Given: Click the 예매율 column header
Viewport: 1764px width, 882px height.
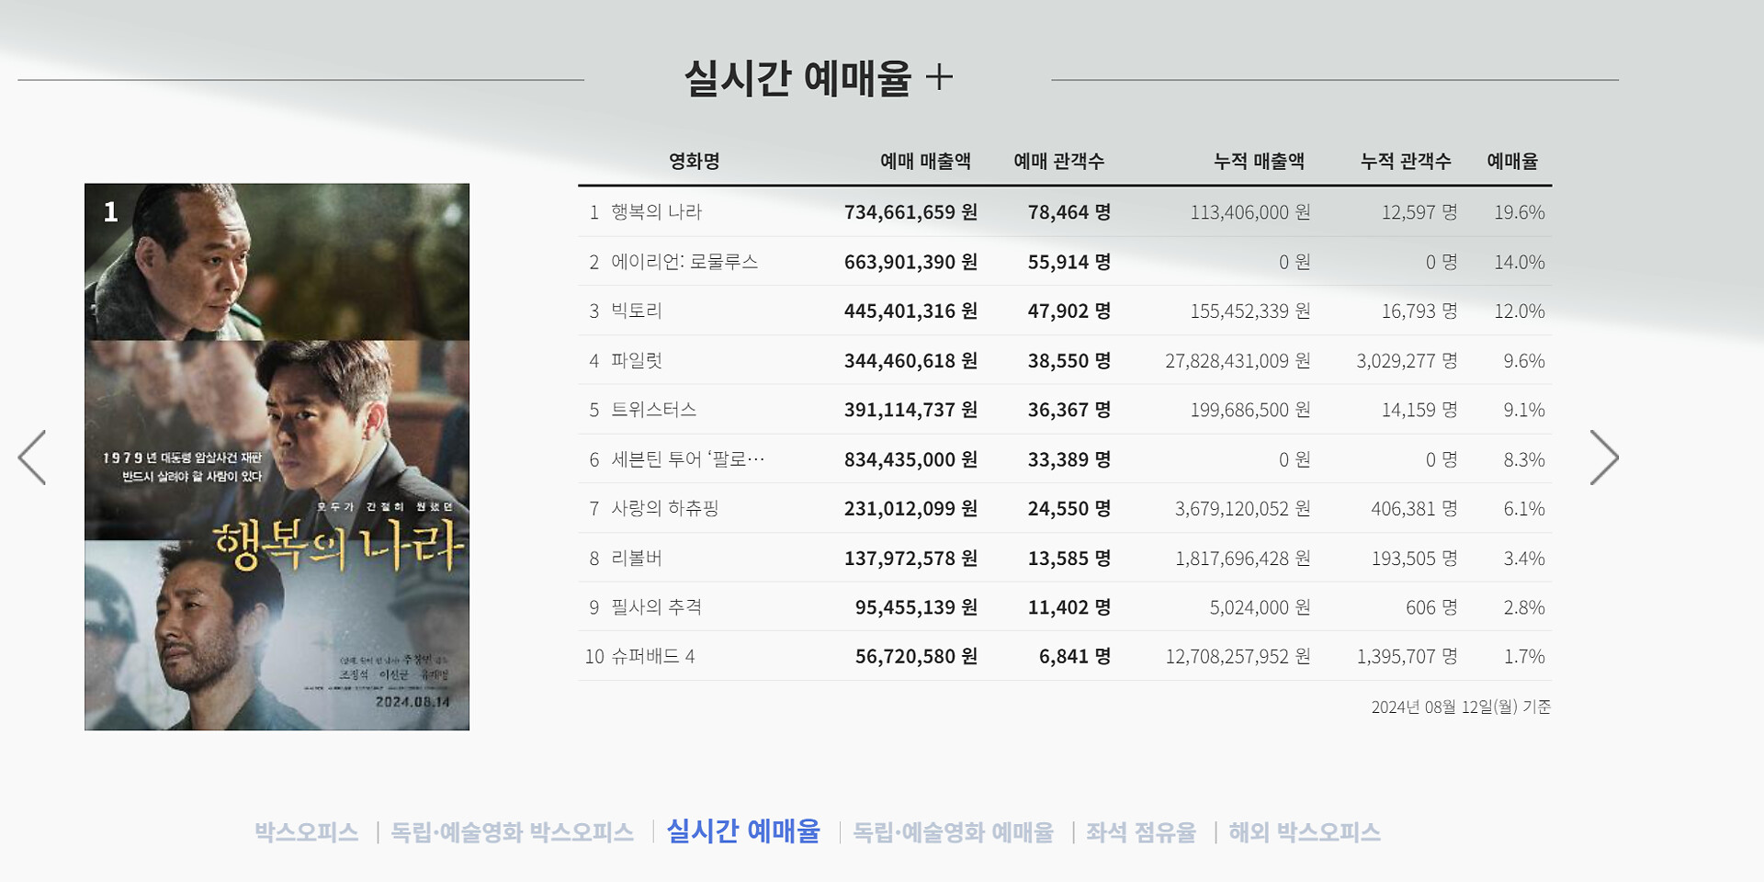Looking at the screenshot, I should (1512, 162).
